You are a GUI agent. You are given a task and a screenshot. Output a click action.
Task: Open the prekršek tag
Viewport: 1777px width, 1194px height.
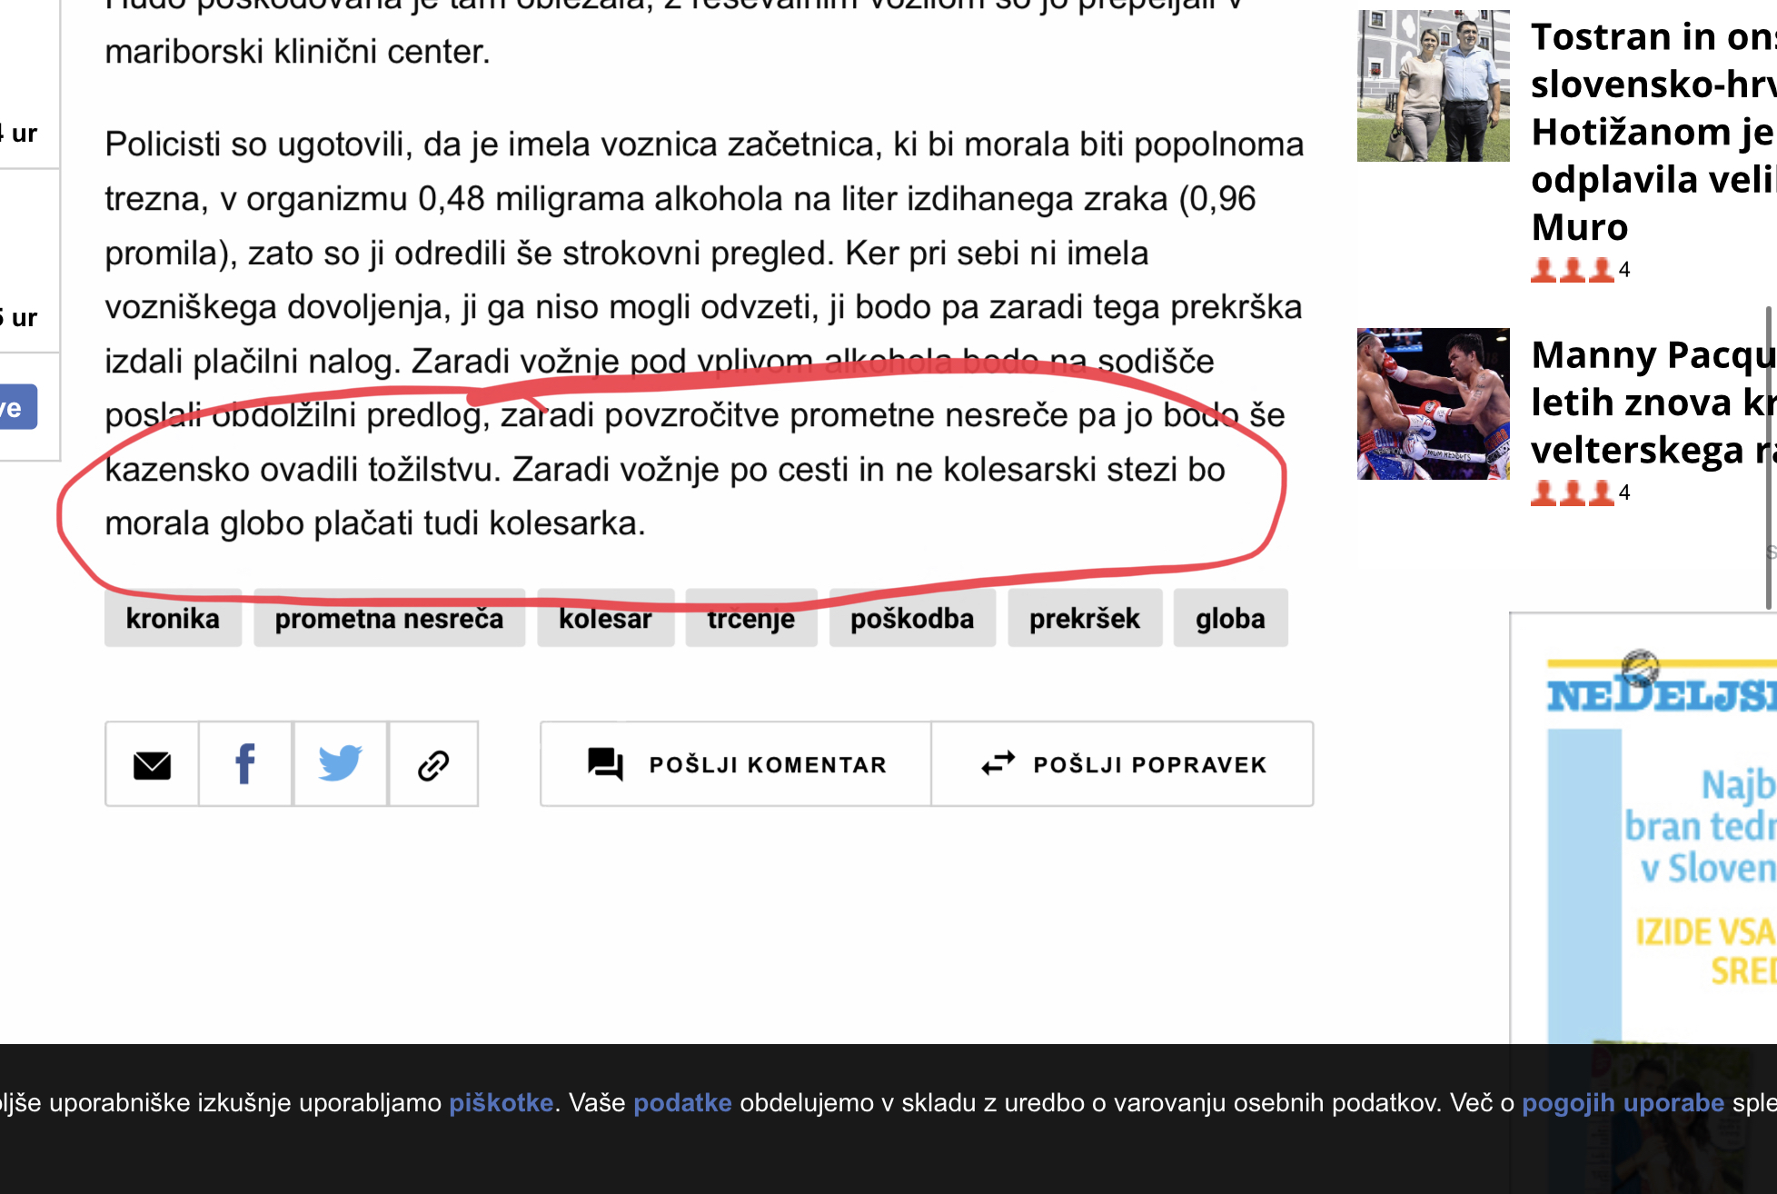1085,618
